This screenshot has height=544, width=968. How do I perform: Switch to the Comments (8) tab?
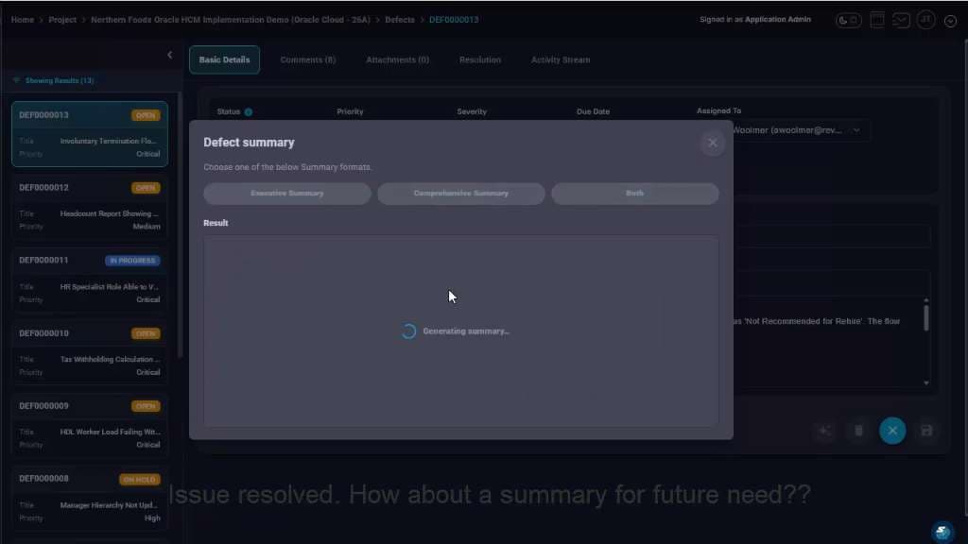tap(308, 59)
